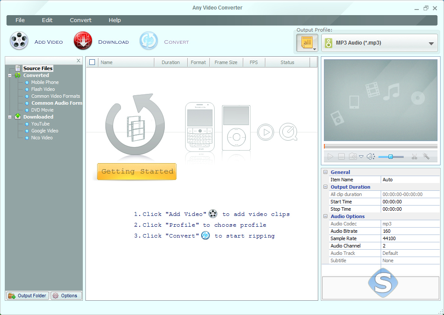
Task: Click the MP3 speaker profile icon
Action: point(329,43)
